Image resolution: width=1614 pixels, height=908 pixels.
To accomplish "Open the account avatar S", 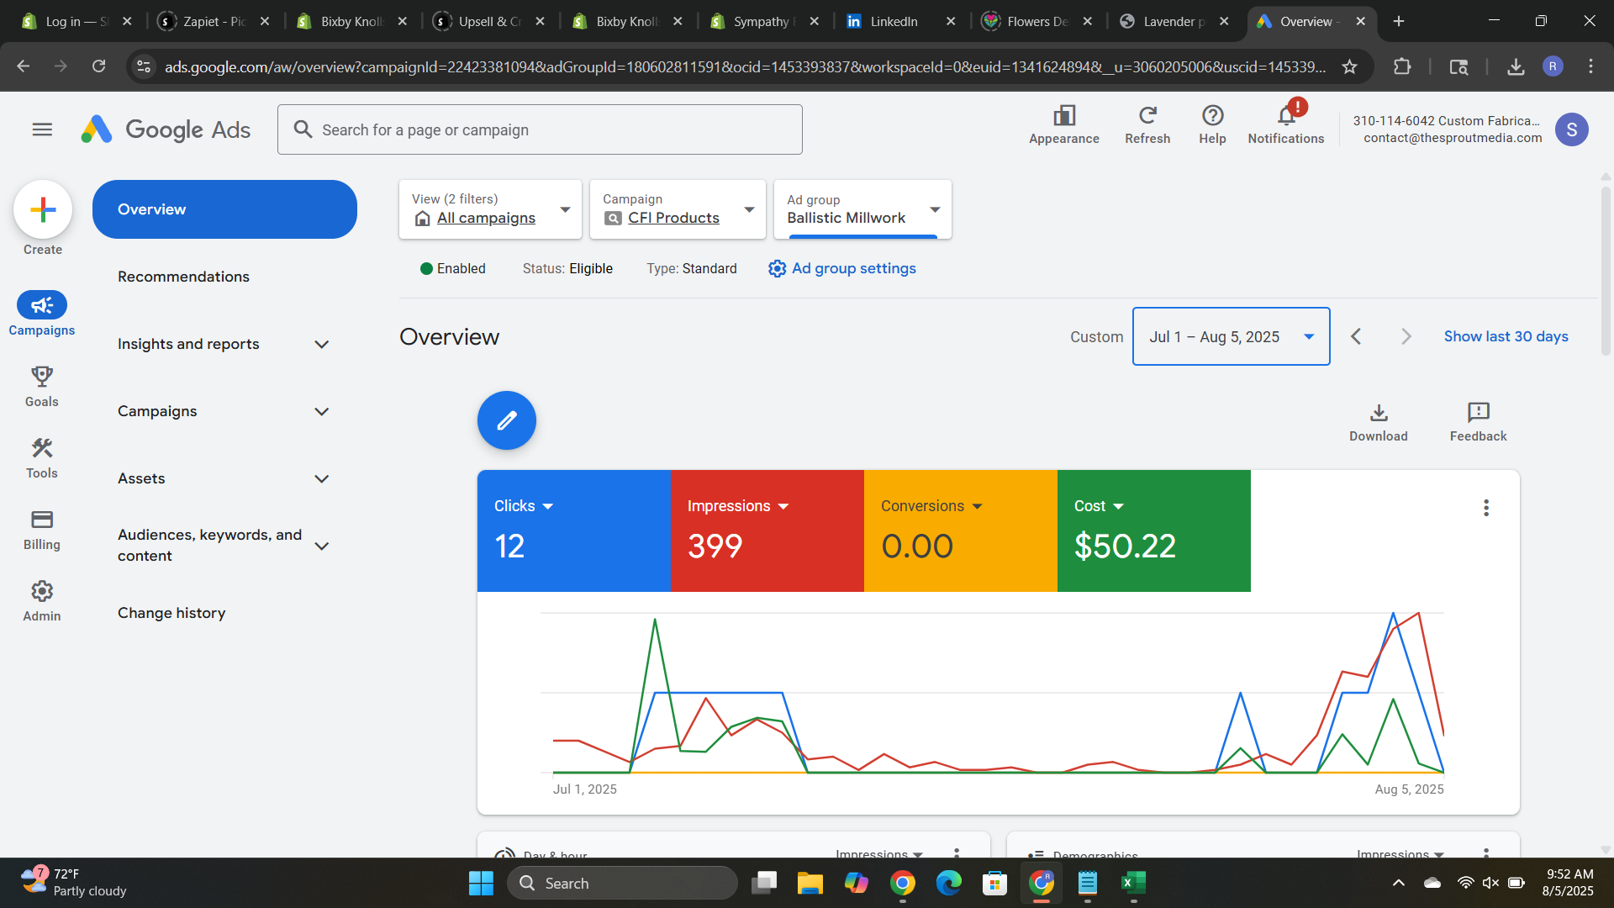I will point(1571,129).
